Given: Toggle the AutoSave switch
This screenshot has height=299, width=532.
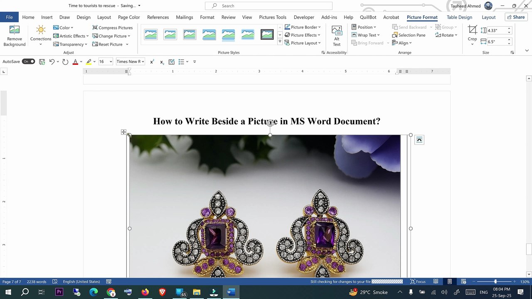Looking at the screenshot, I should click(x=28, y=61).
